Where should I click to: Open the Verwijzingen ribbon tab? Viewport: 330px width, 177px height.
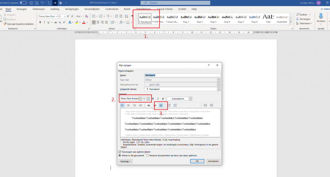(72, 9)
